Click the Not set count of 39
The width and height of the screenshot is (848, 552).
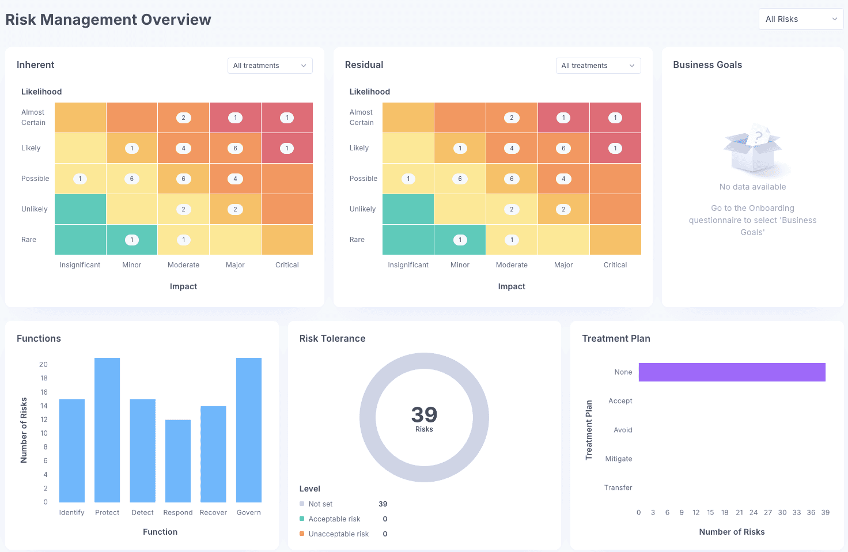click(x=383, y=503)
